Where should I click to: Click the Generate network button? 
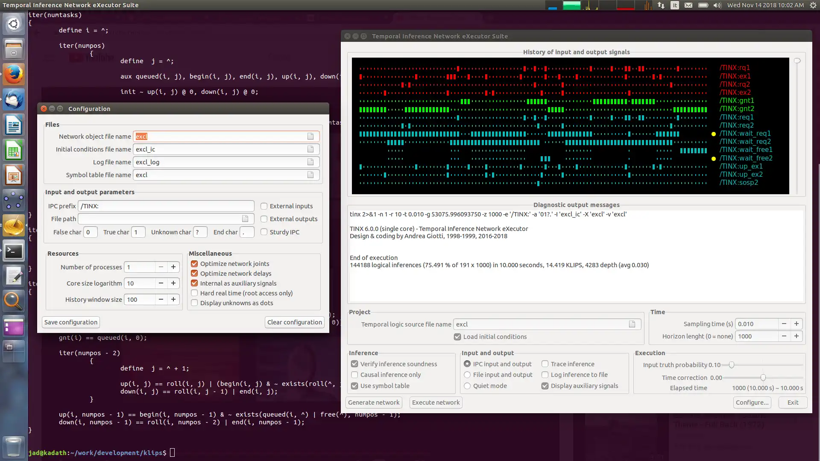[x=374, y=402]
